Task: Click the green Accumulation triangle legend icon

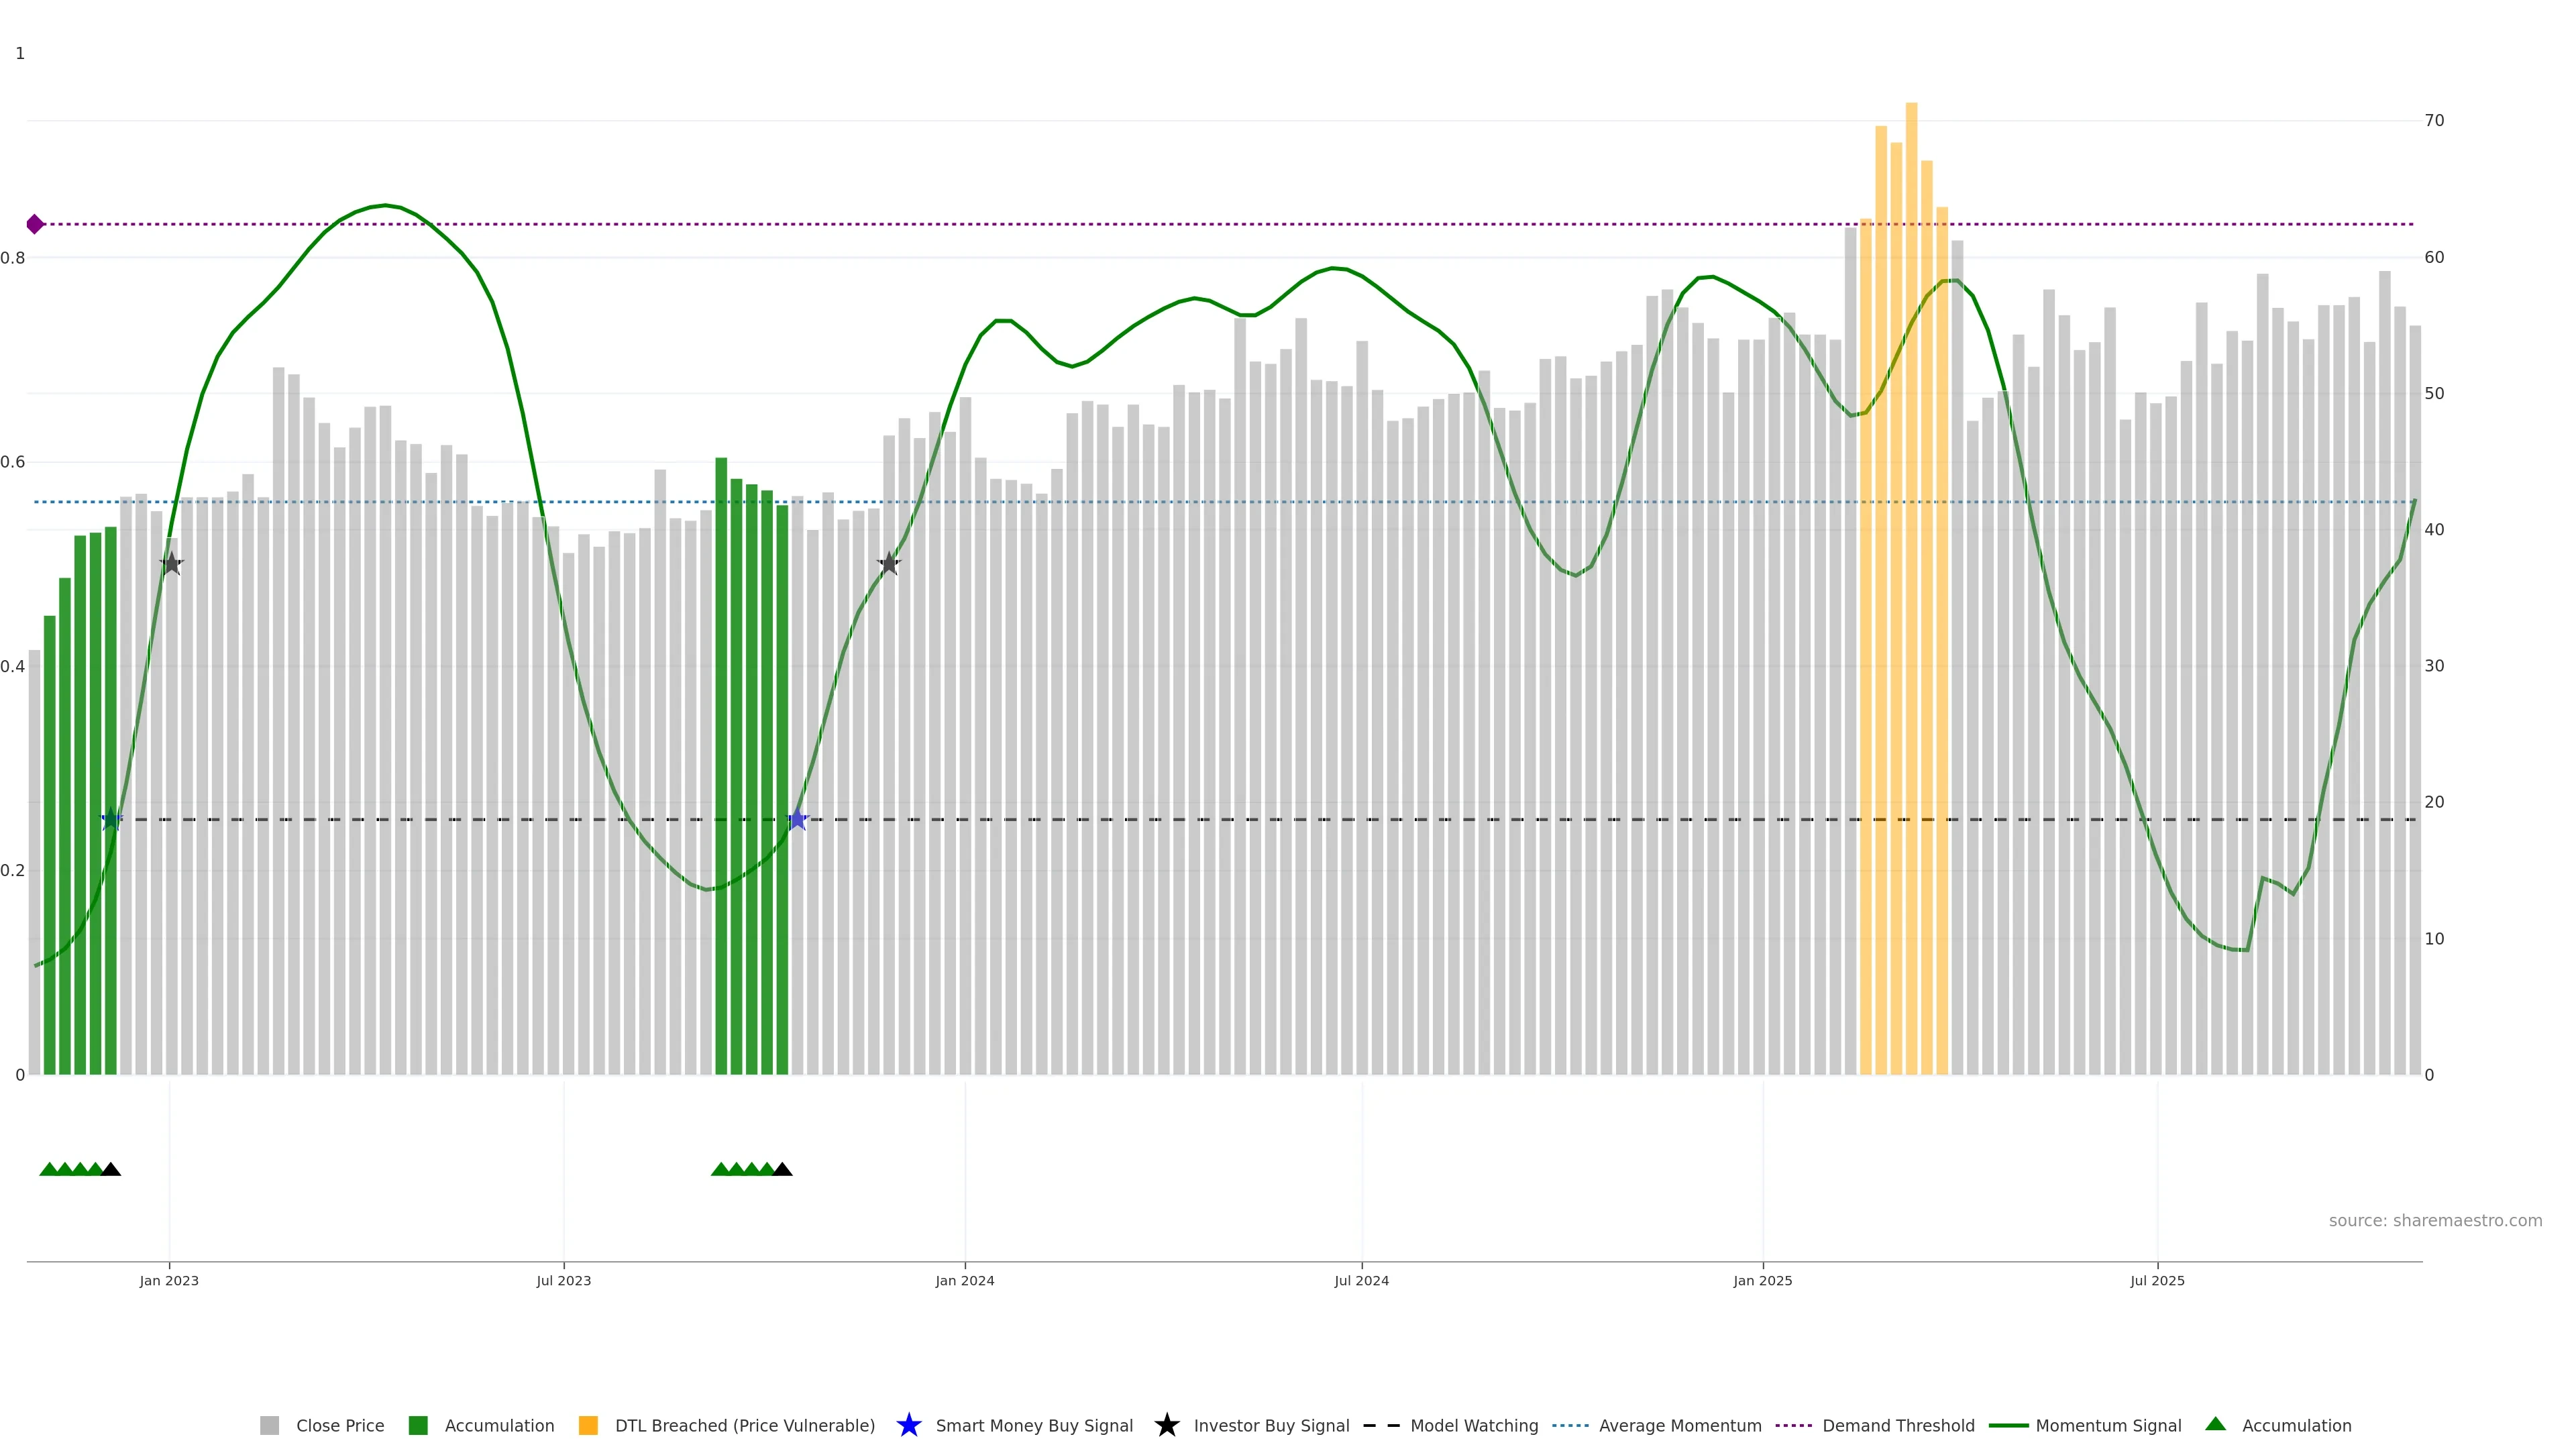Action: pos(2215,1424)
